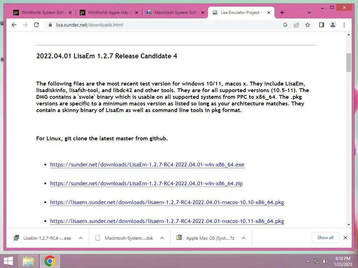The image size is (358, 268).
Task: Open the macos-10.10-x86_64.pkg link
Action: point(167,202)
